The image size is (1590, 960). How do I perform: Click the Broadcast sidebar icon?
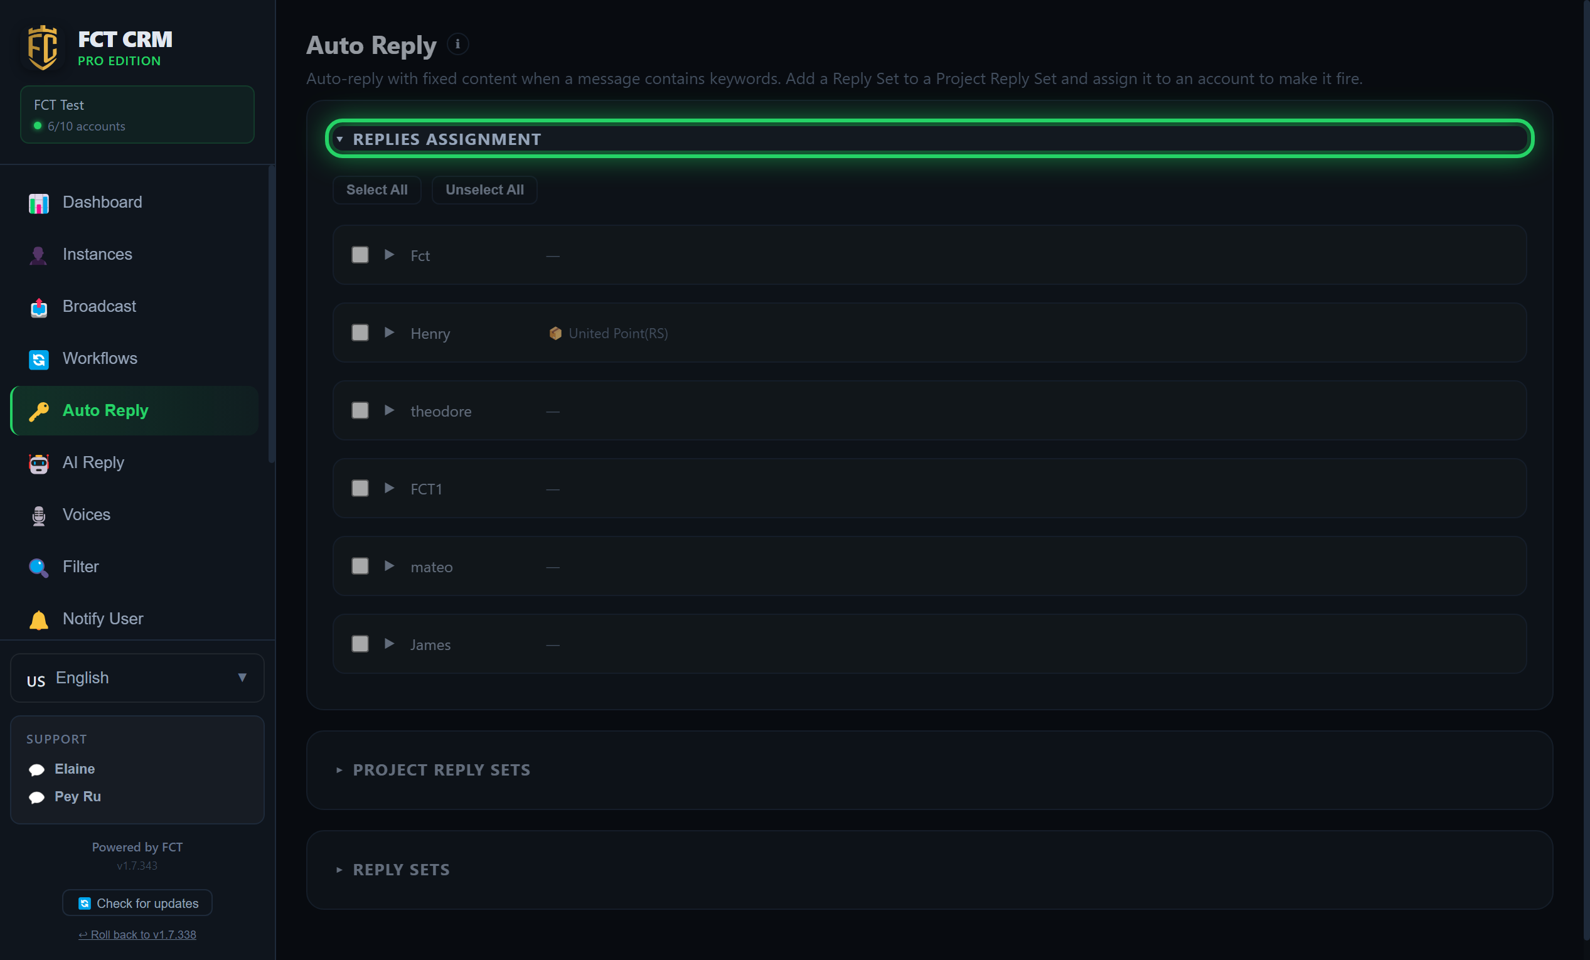pos(39,307)
